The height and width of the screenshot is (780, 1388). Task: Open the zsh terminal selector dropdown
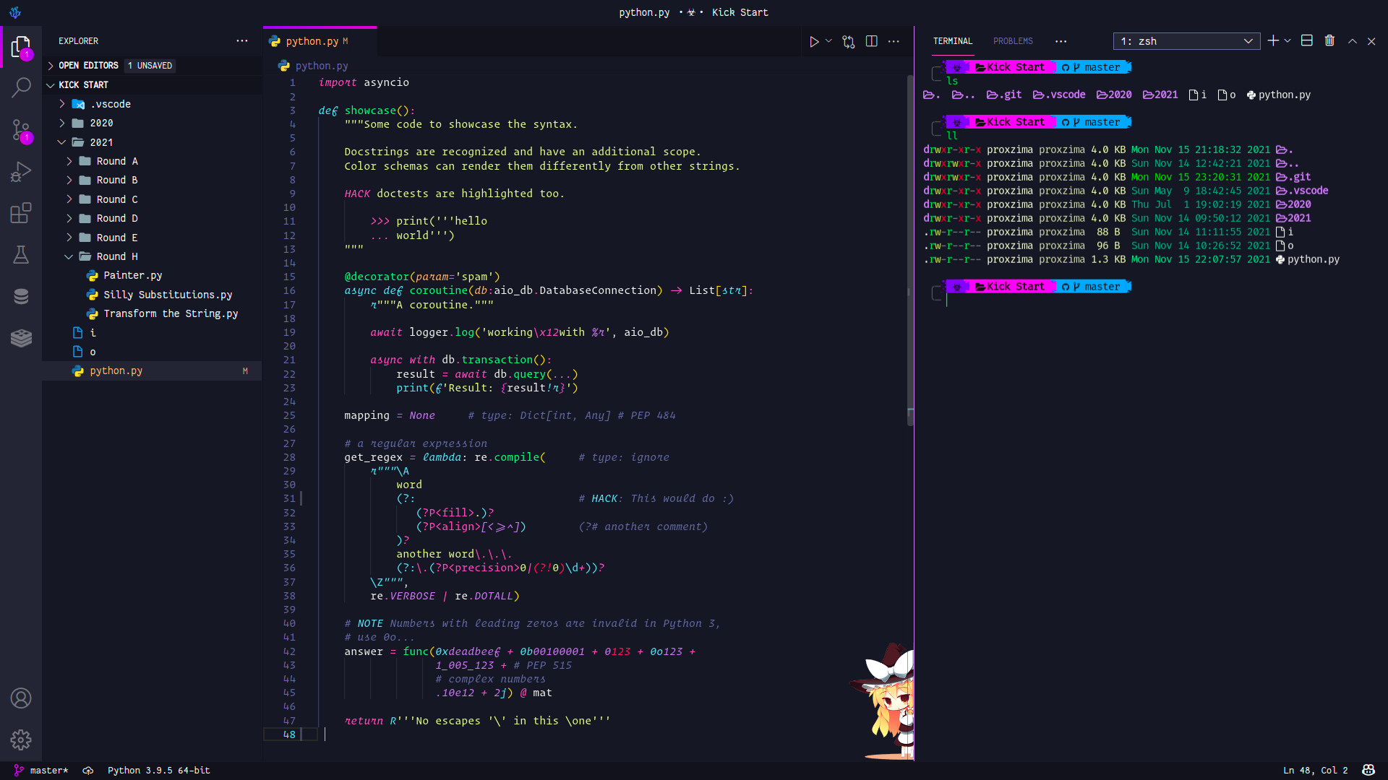(x=1186, y=41)
